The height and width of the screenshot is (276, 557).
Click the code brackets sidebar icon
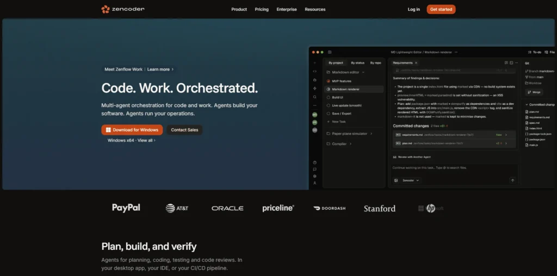(x=314, y=71)
